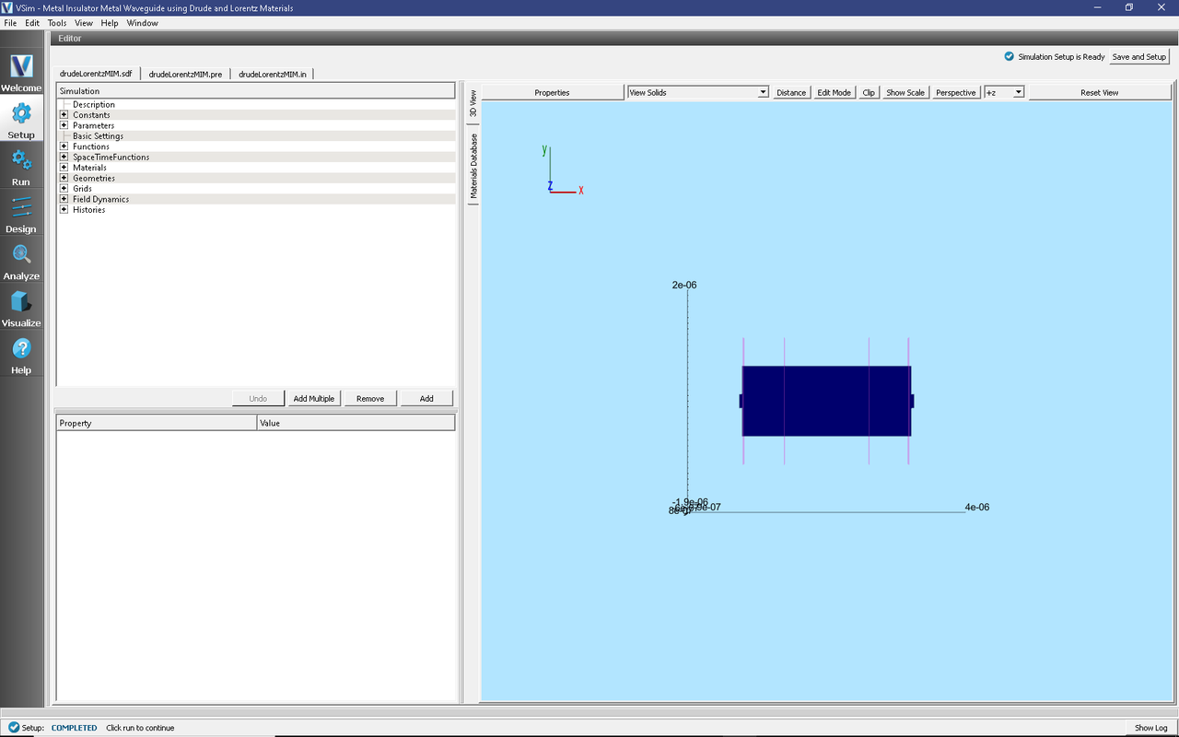Click the VSim app icon in title bar
This screenshot has width=1179, height=737.
pos(7,7)
